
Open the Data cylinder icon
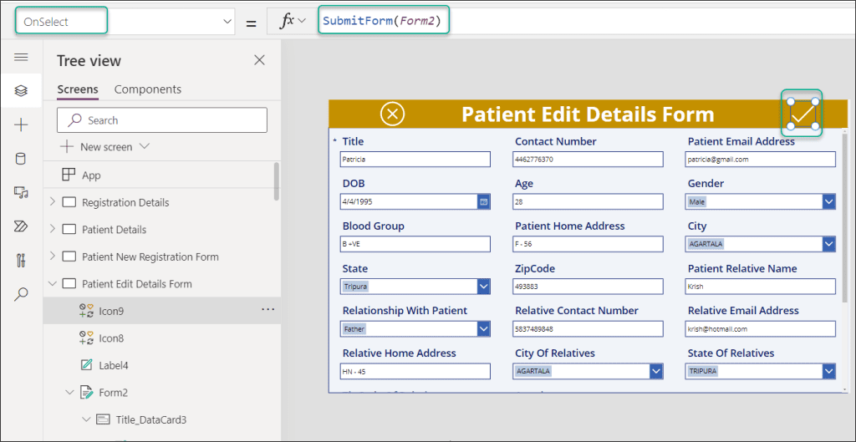21,159
